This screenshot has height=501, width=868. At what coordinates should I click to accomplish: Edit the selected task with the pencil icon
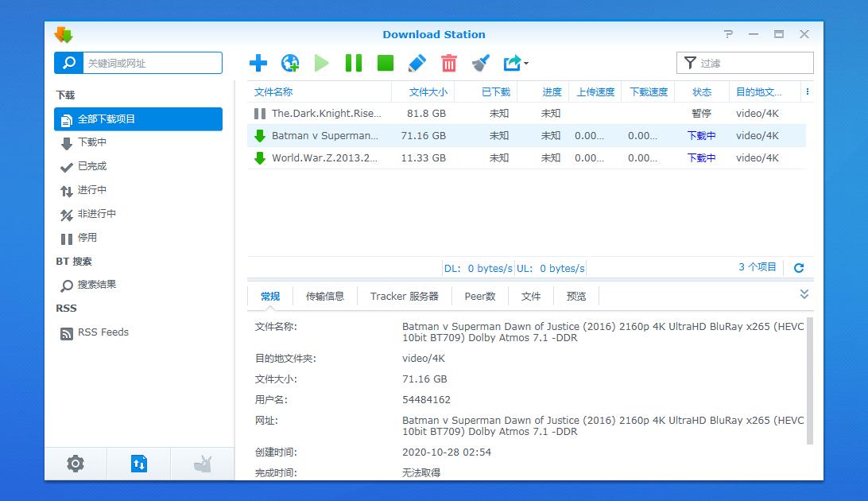point(417,63)
